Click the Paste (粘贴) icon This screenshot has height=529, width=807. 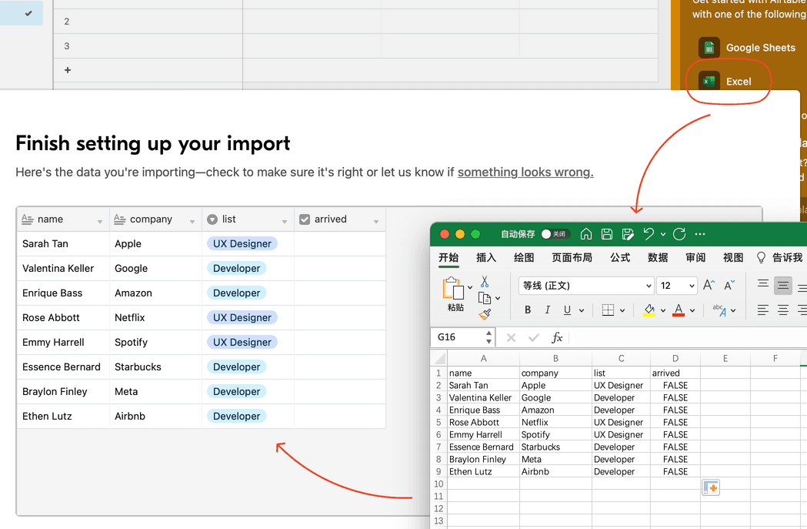pos(454,287)
